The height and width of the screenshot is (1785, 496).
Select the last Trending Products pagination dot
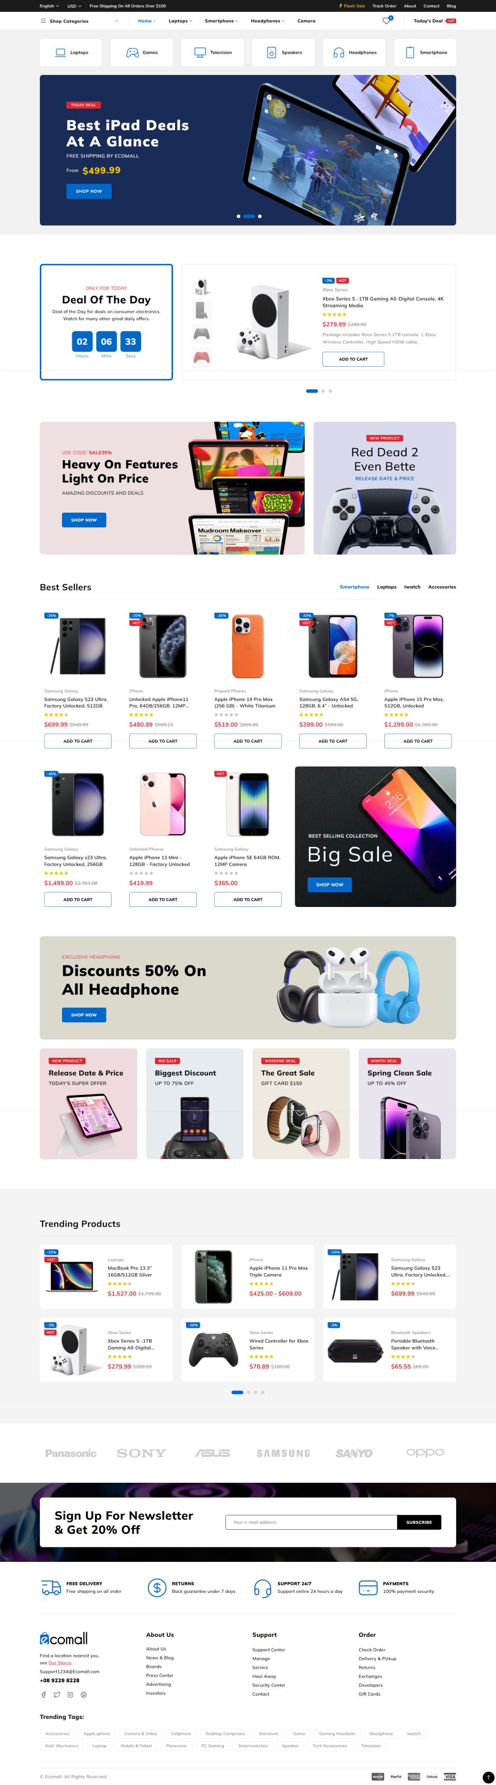(x=262, y=1392)
